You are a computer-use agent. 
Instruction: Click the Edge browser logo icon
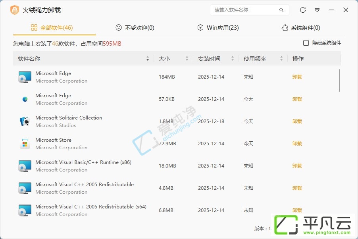[x=25, y=99]
